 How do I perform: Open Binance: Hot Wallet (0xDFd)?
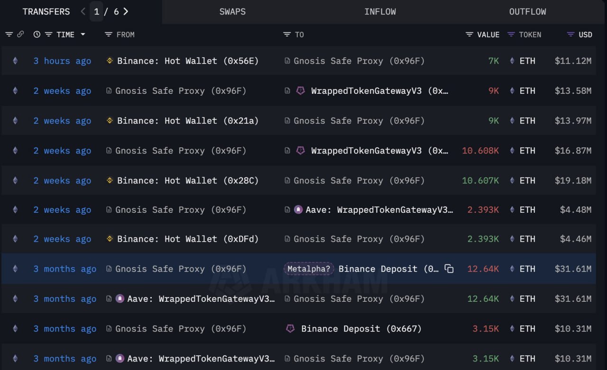tap(188, 239)
